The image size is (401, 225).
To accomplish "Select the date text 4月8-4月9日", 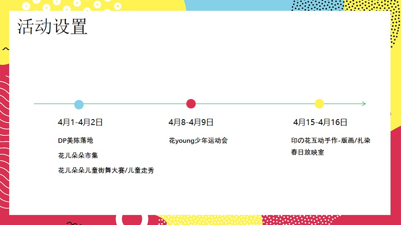I will point(191,122).
